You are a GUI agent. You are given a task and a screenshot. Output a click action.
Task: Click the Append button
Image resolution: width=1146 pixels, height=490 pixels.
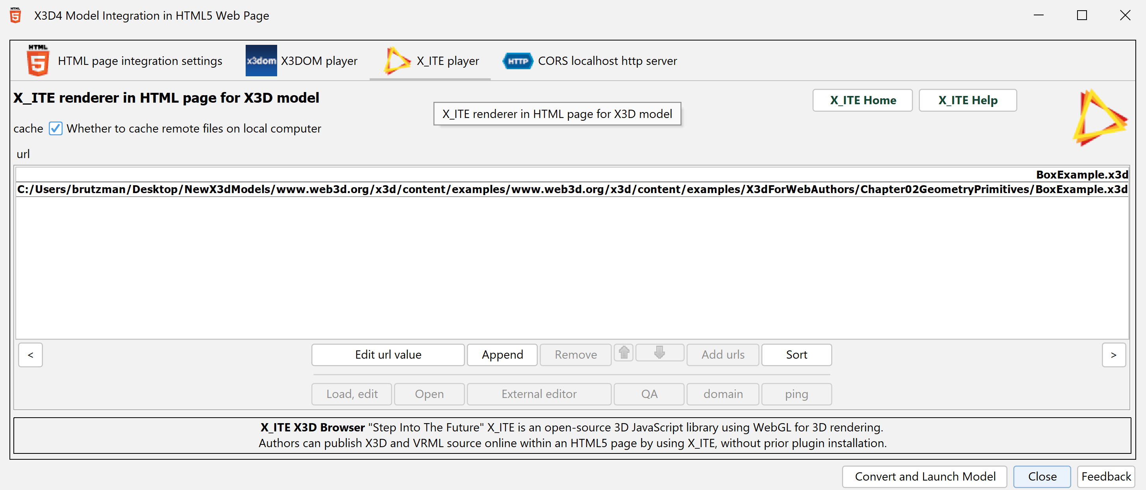tap(502, 354)
